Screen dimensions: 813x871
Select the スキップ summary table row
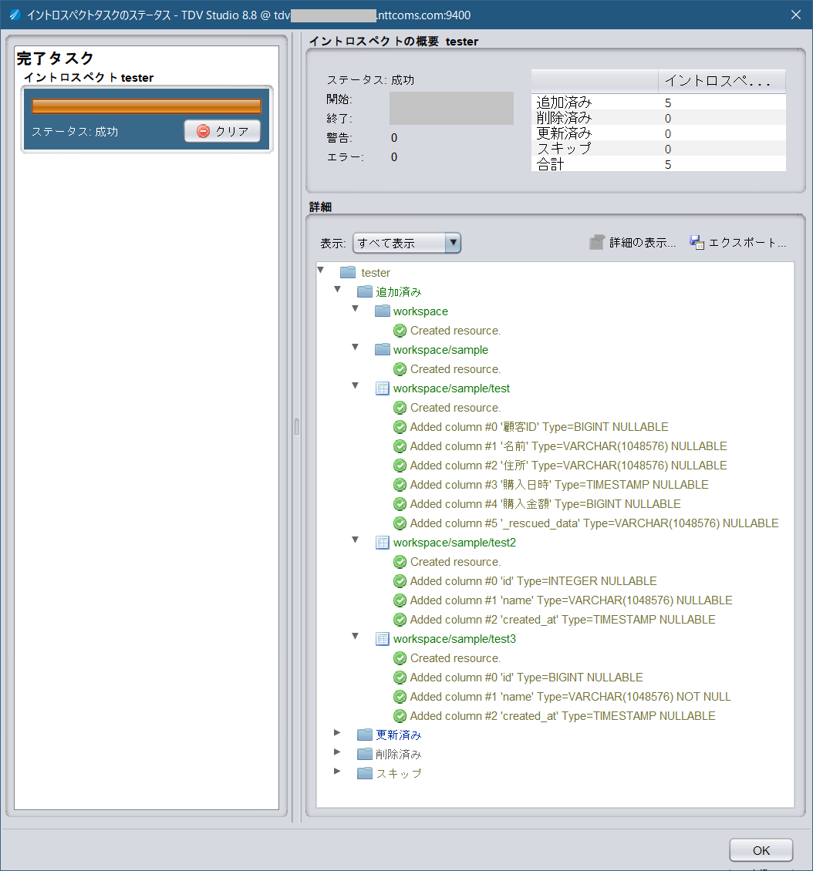click(659, 149)
